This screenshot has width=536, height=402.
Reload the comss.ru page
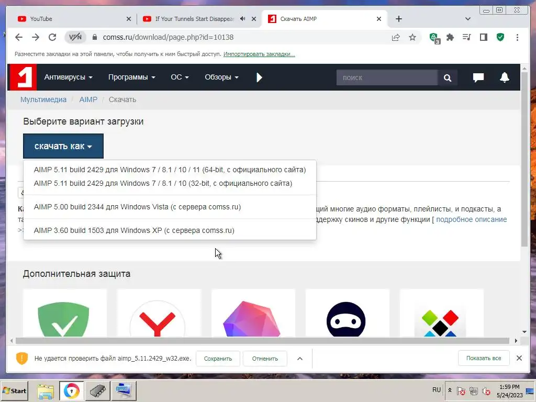pos(52,37)
